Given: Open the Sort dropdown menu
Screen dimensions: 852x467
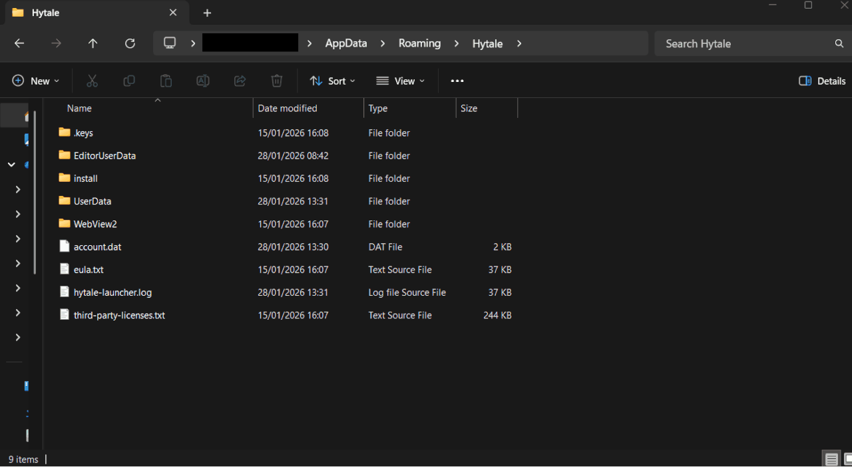Looking at the screenshot, I should [x=332, y=81].
